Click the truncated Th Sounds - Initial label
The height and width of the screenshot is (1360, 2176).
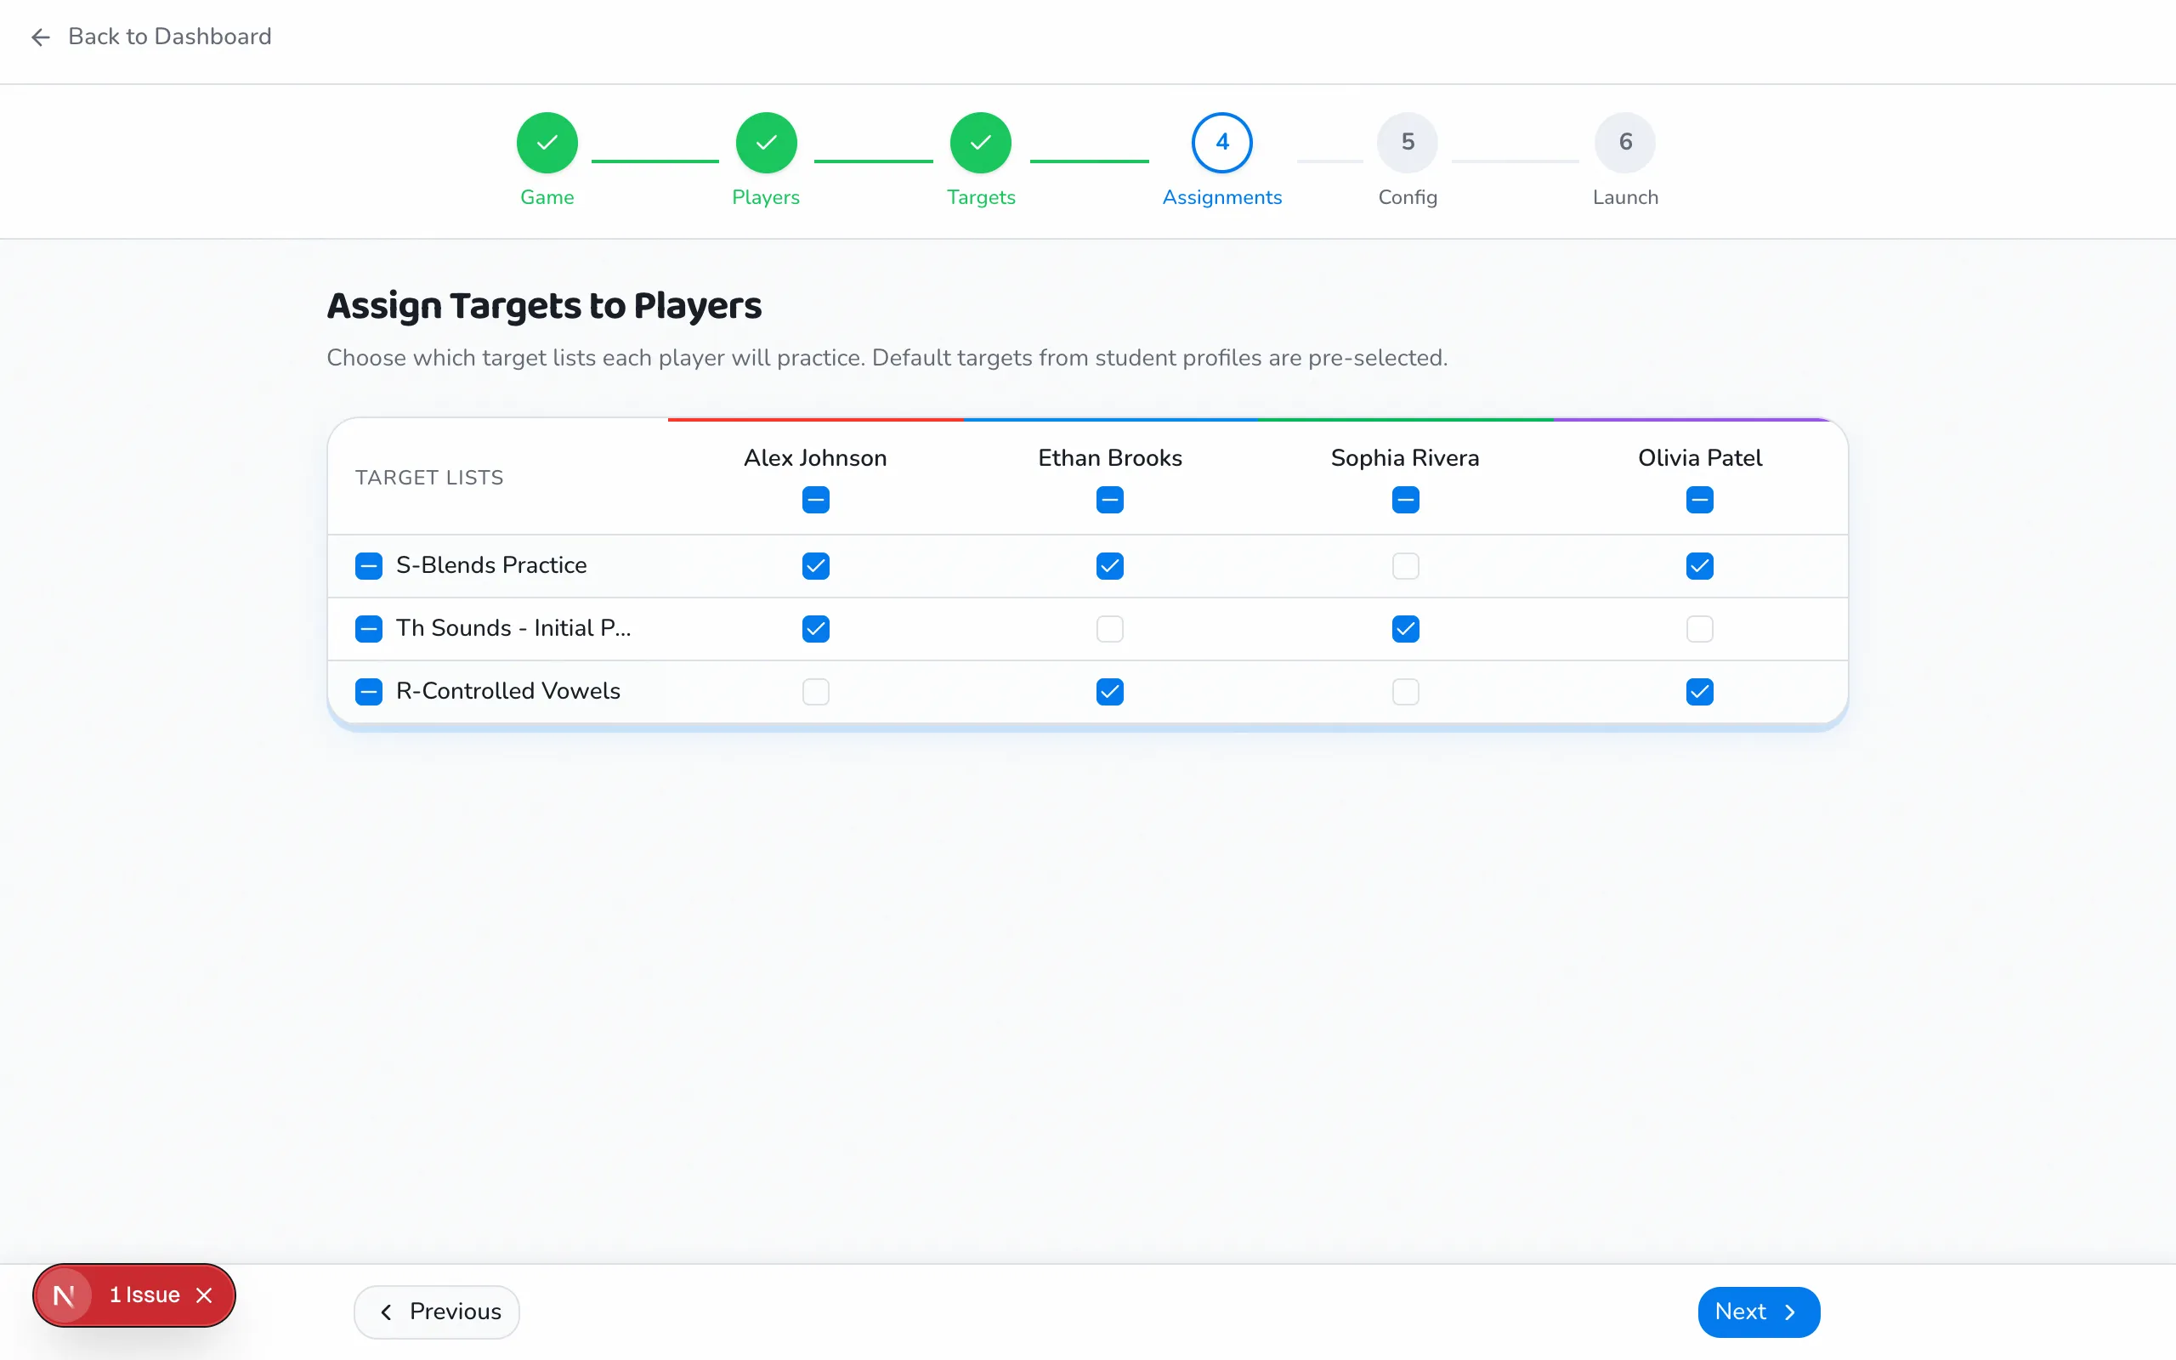click(x=513, y=628)
